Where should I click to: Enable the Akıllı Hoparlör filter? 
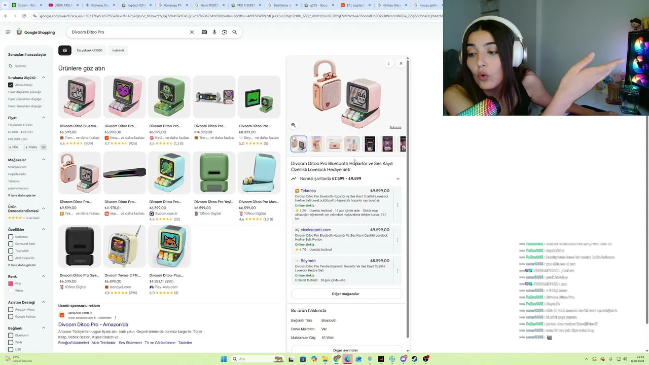[x=11, y=258]
